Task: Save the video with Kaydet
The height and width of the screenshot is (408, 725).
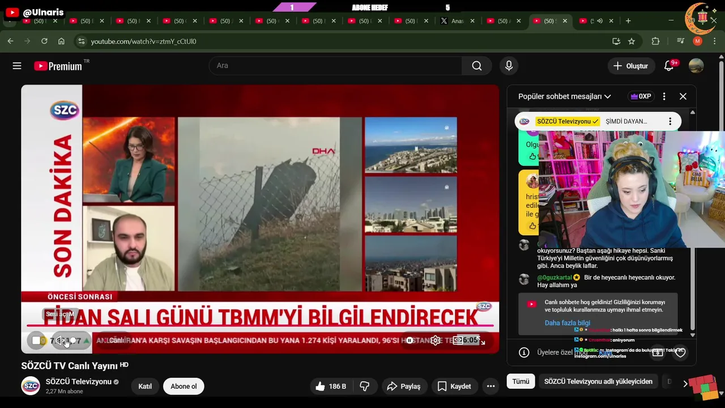Action: (x=454, y=386)
